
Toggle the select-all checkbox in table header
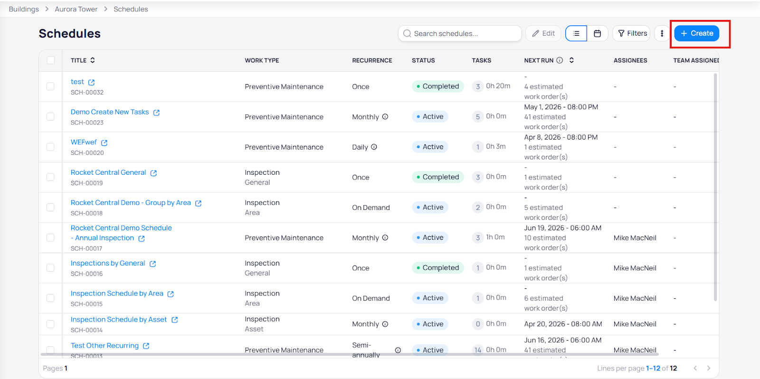point(51,60)
